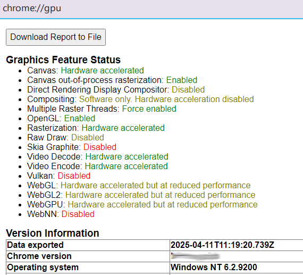This screenshot has height=275, width=303.
Task: Click the Data exported label cell
Action: click(x=88, y=245)
